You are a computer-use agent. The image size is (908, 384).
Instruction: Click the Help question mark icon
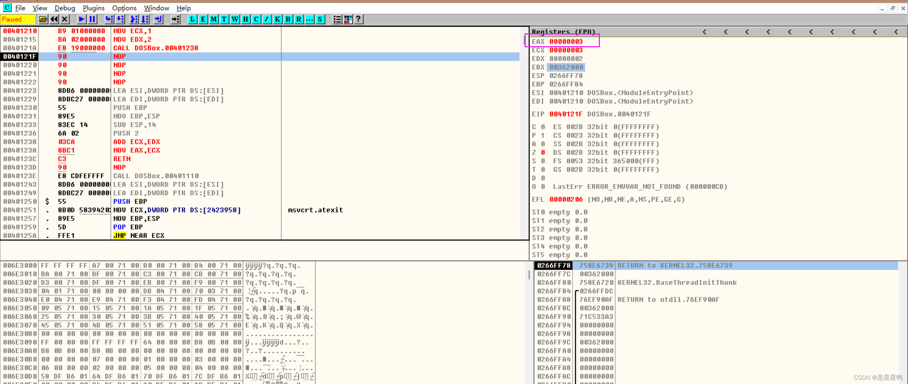(359, 19)
